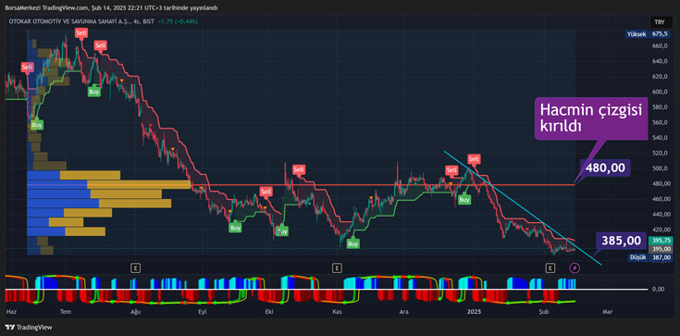Open the earnings E marker near Kas
This screenshot has height=336, width=680.
(x=337, y=268)
